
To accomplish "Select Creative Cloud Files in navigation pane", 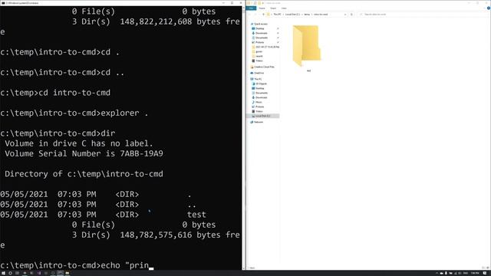I will (x=262, y=67).
